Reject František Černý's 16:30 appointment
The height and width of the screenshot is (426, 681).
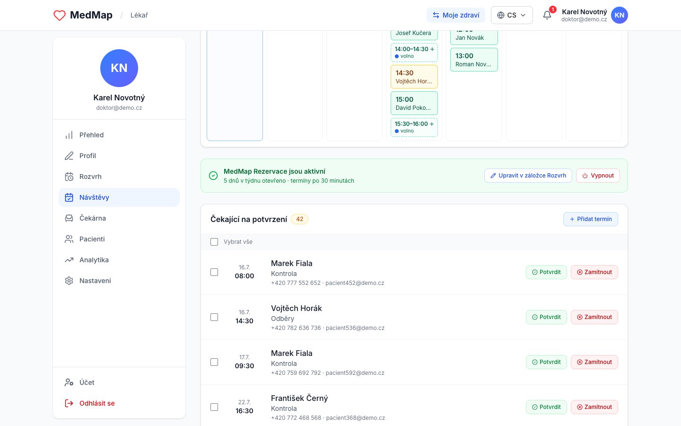[594, 407]
